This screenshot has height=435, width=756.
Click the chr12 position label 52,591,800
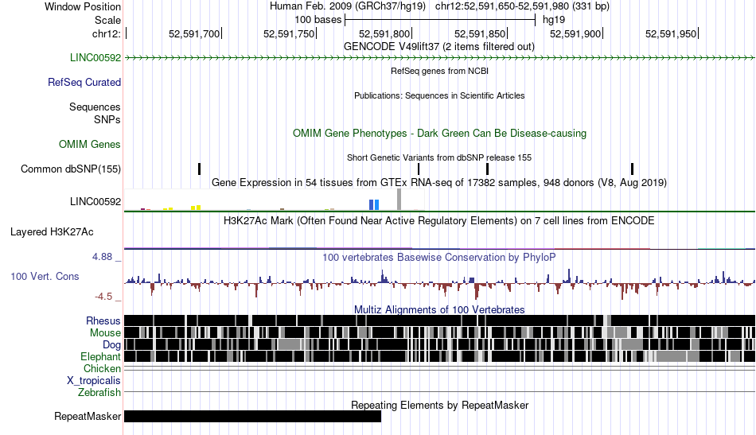tap(384, 33)
